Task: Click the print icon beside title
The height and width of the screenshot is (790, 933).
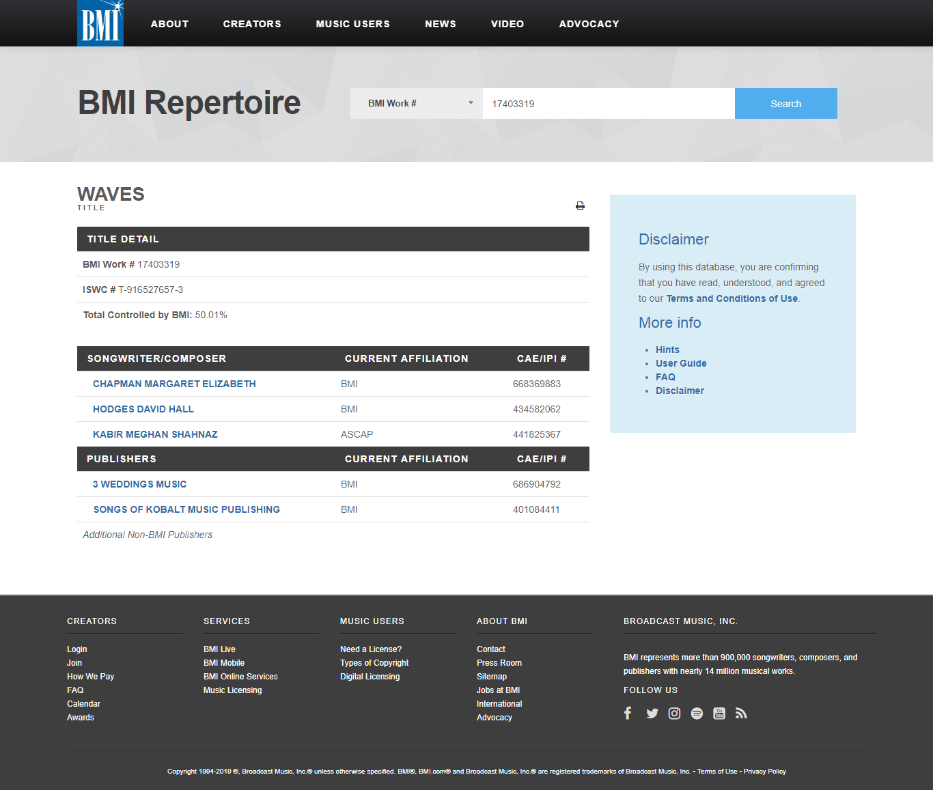Action: tap(580, 206)
